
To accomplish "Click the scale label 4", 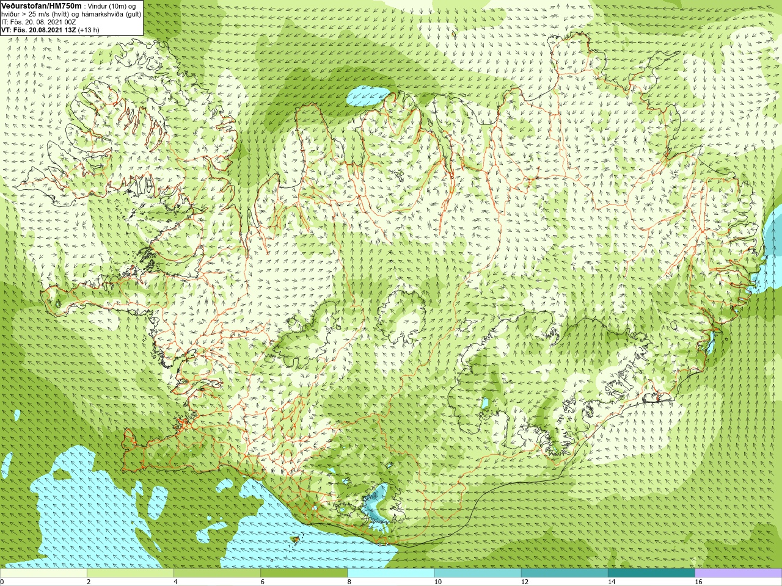I will [176, 582].
